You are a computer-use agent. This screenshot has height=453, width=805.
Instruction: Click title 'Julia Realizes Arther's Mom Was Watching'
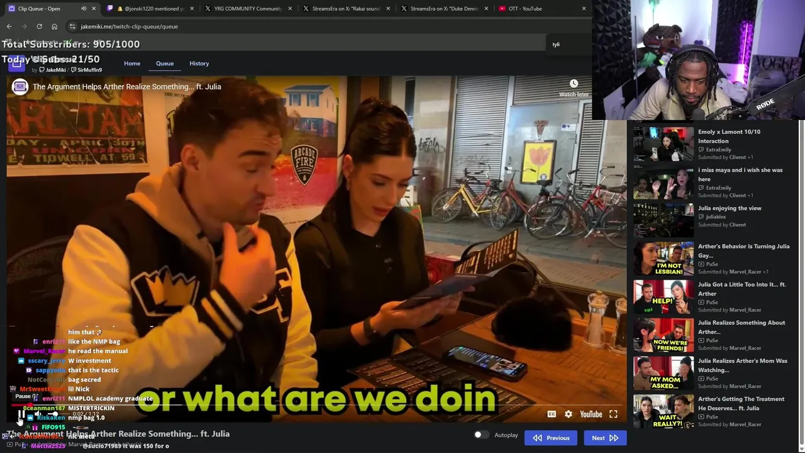(742, 365)
